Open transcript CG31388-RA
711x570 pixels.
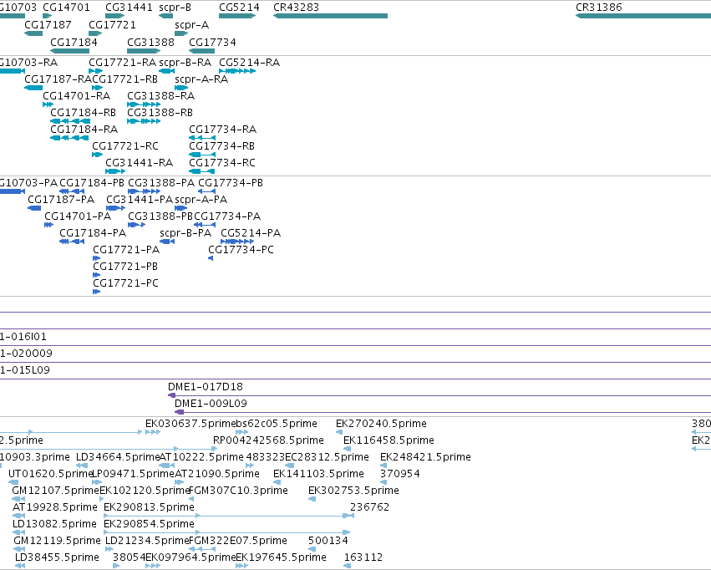(161, 95)
